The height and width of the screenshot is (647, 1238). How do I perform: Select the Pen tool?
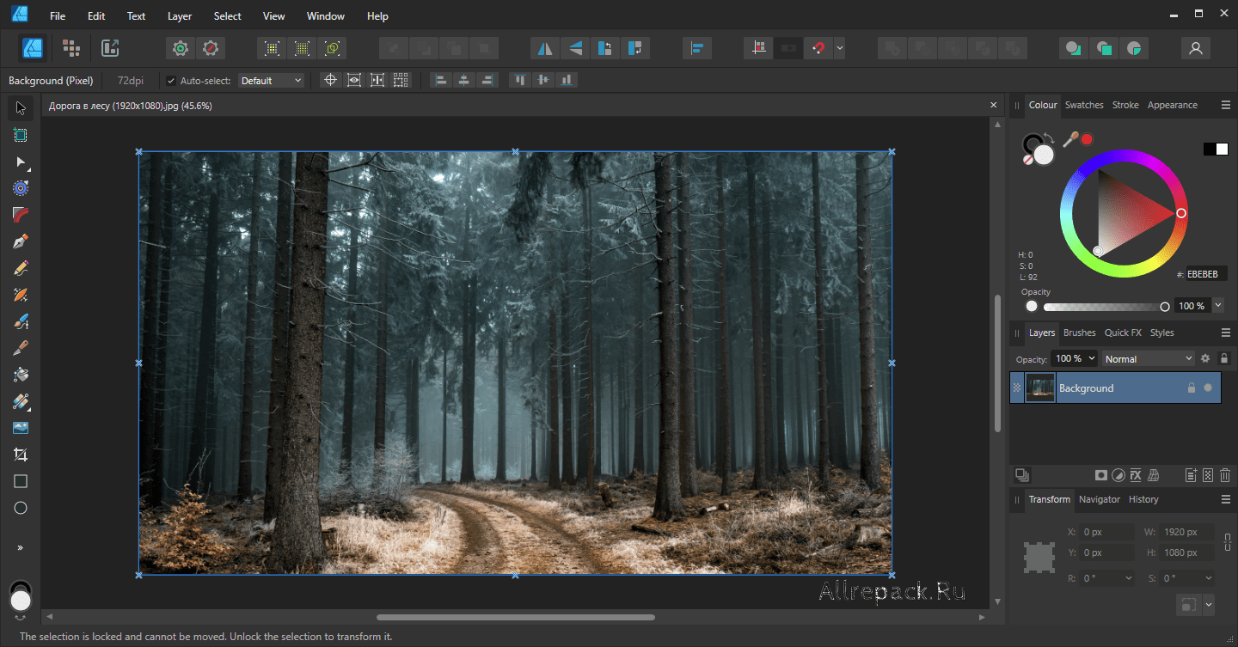tap(21, 241)
